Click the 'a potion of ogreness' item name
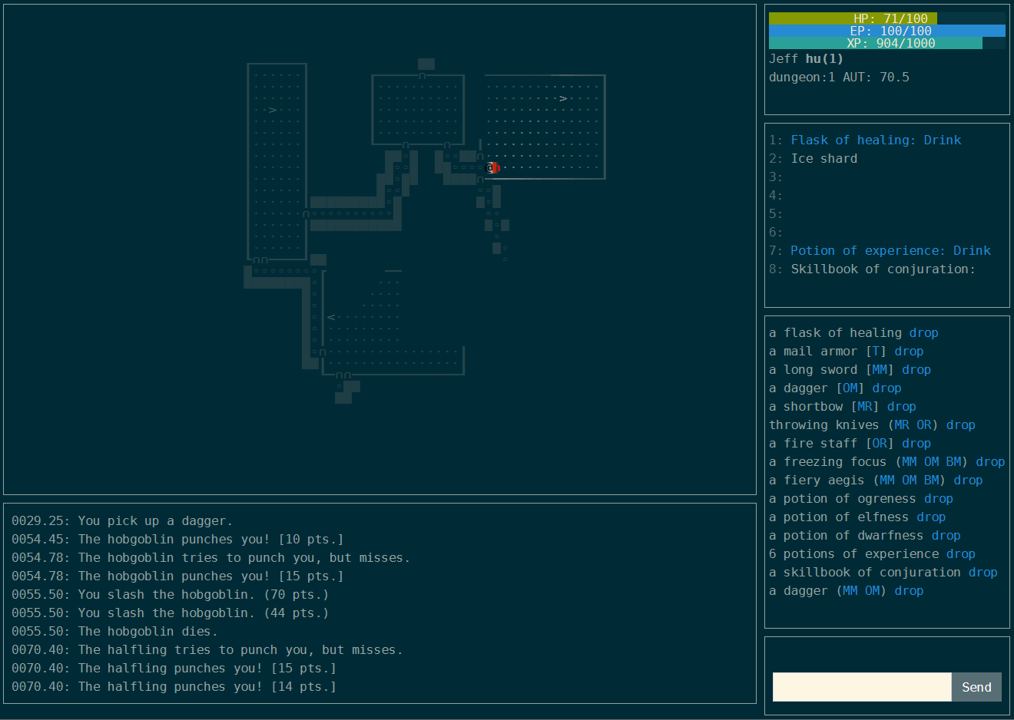Viewport: 1014px width, 720px height. click(x=843, y=498)
